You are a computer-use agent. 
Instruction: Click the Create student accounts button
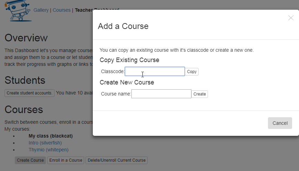29,93
